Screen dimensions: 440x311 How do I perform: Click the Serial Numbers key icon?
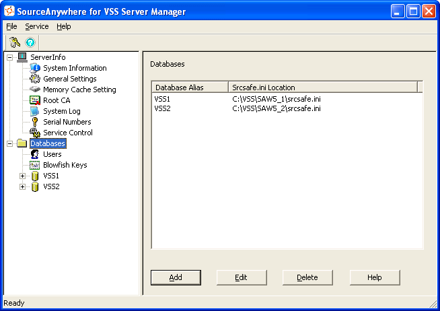tap(35, 122)
